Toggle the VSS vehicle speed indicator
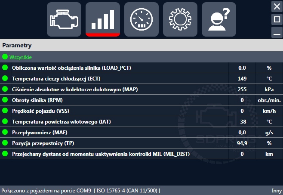This screenshot has width=283, height=195. (x=5, y=111)
